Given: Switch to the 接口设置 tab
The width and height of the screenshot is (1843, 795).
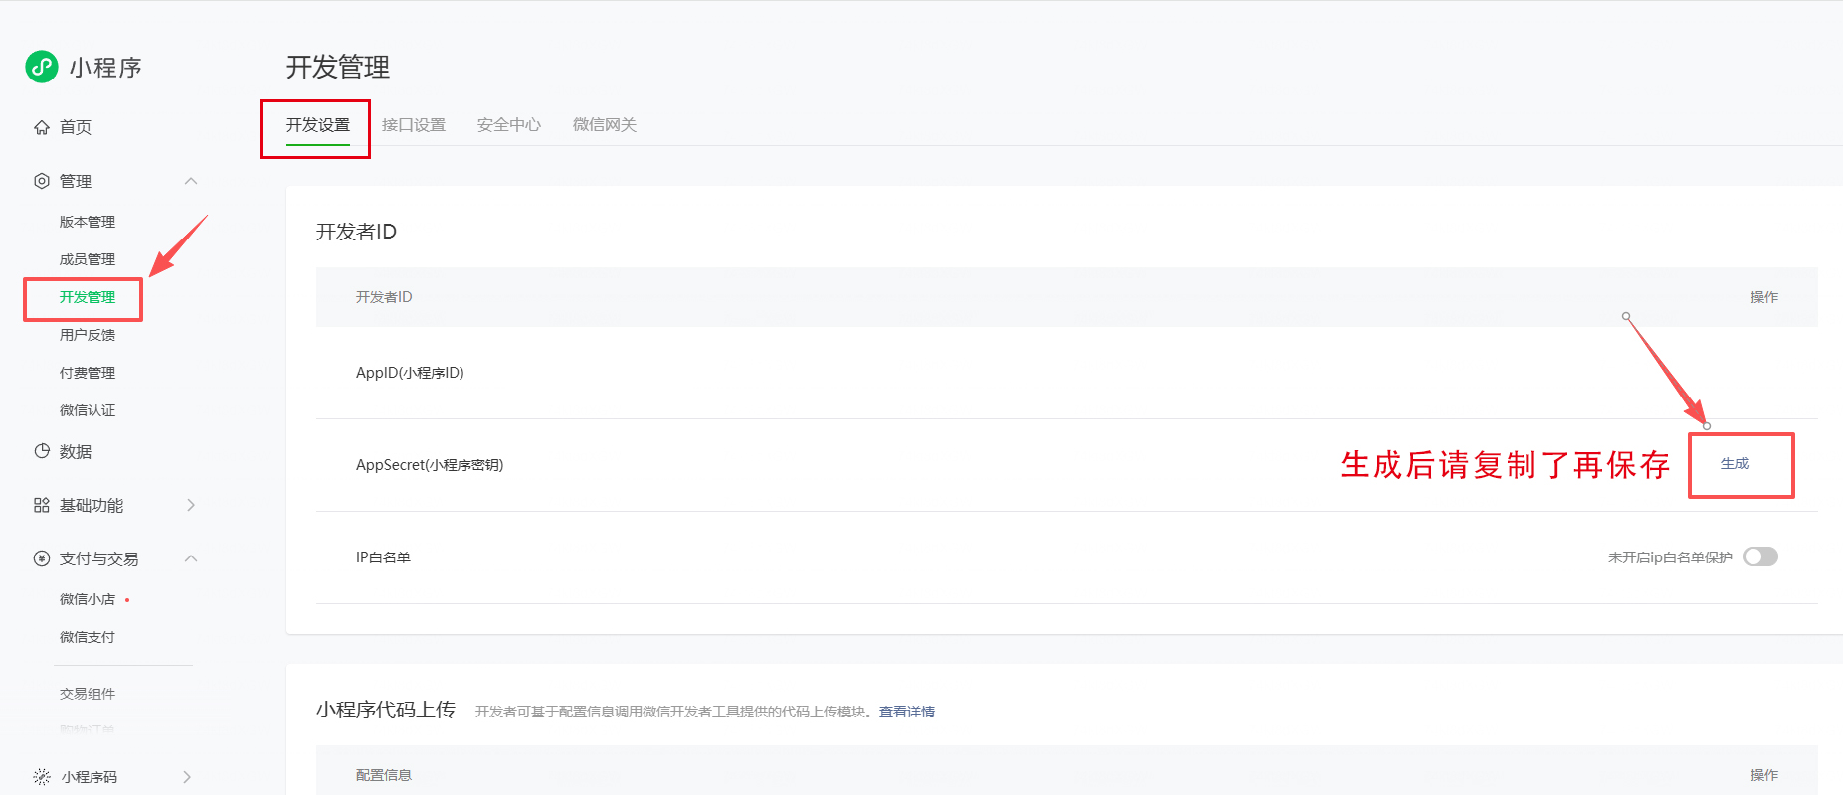Looking at the screenshot, I should [414, 125].
